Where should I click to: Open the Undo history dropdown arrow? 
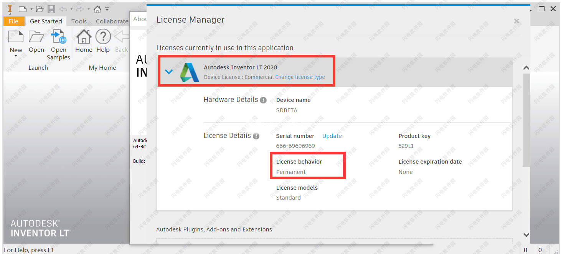(x=71, y=9)
